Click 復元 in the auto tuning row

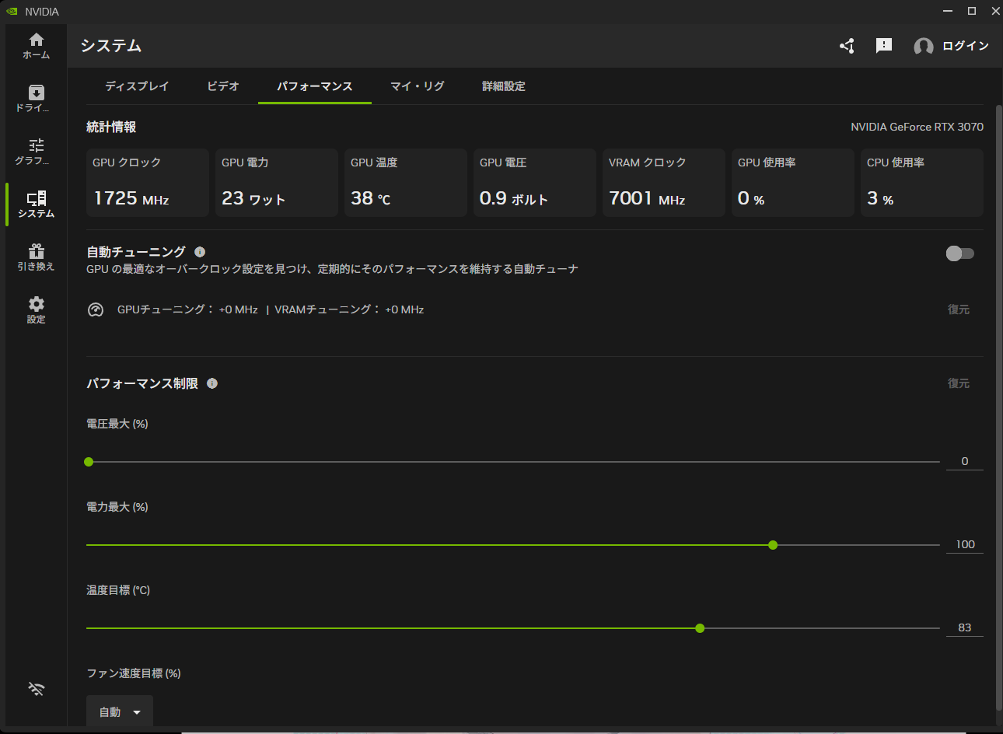click(x=959, y=309)
